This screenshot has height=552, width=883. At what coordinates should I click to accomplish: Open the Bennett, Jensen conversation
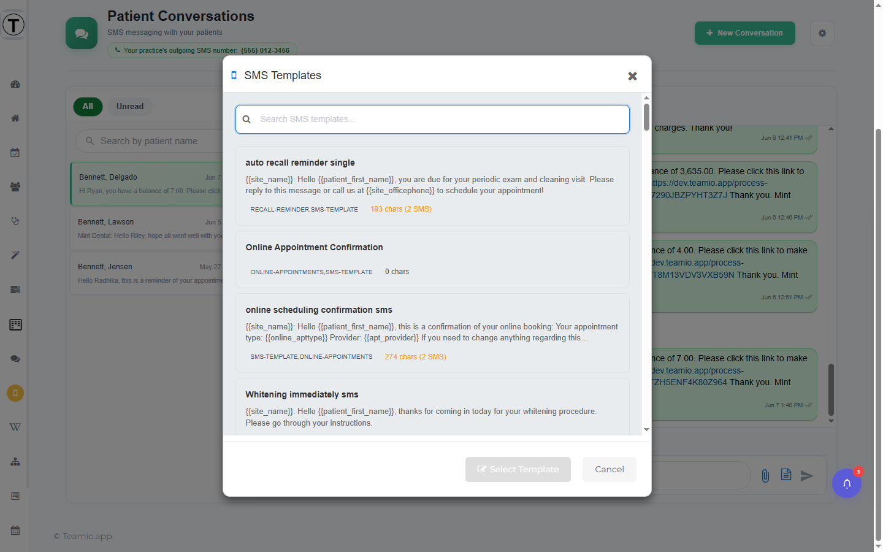pos(147,273)
